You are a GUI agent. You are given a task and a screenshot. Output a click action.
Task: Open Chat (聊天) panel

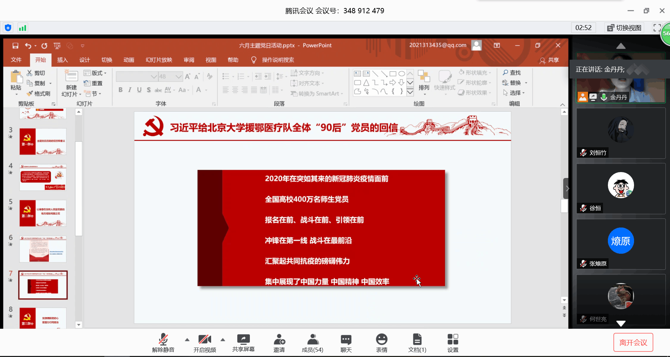(x=346, y=343)
